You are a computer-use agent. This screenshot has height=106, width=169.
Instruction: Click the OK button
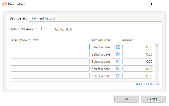[x=127, y=99]
